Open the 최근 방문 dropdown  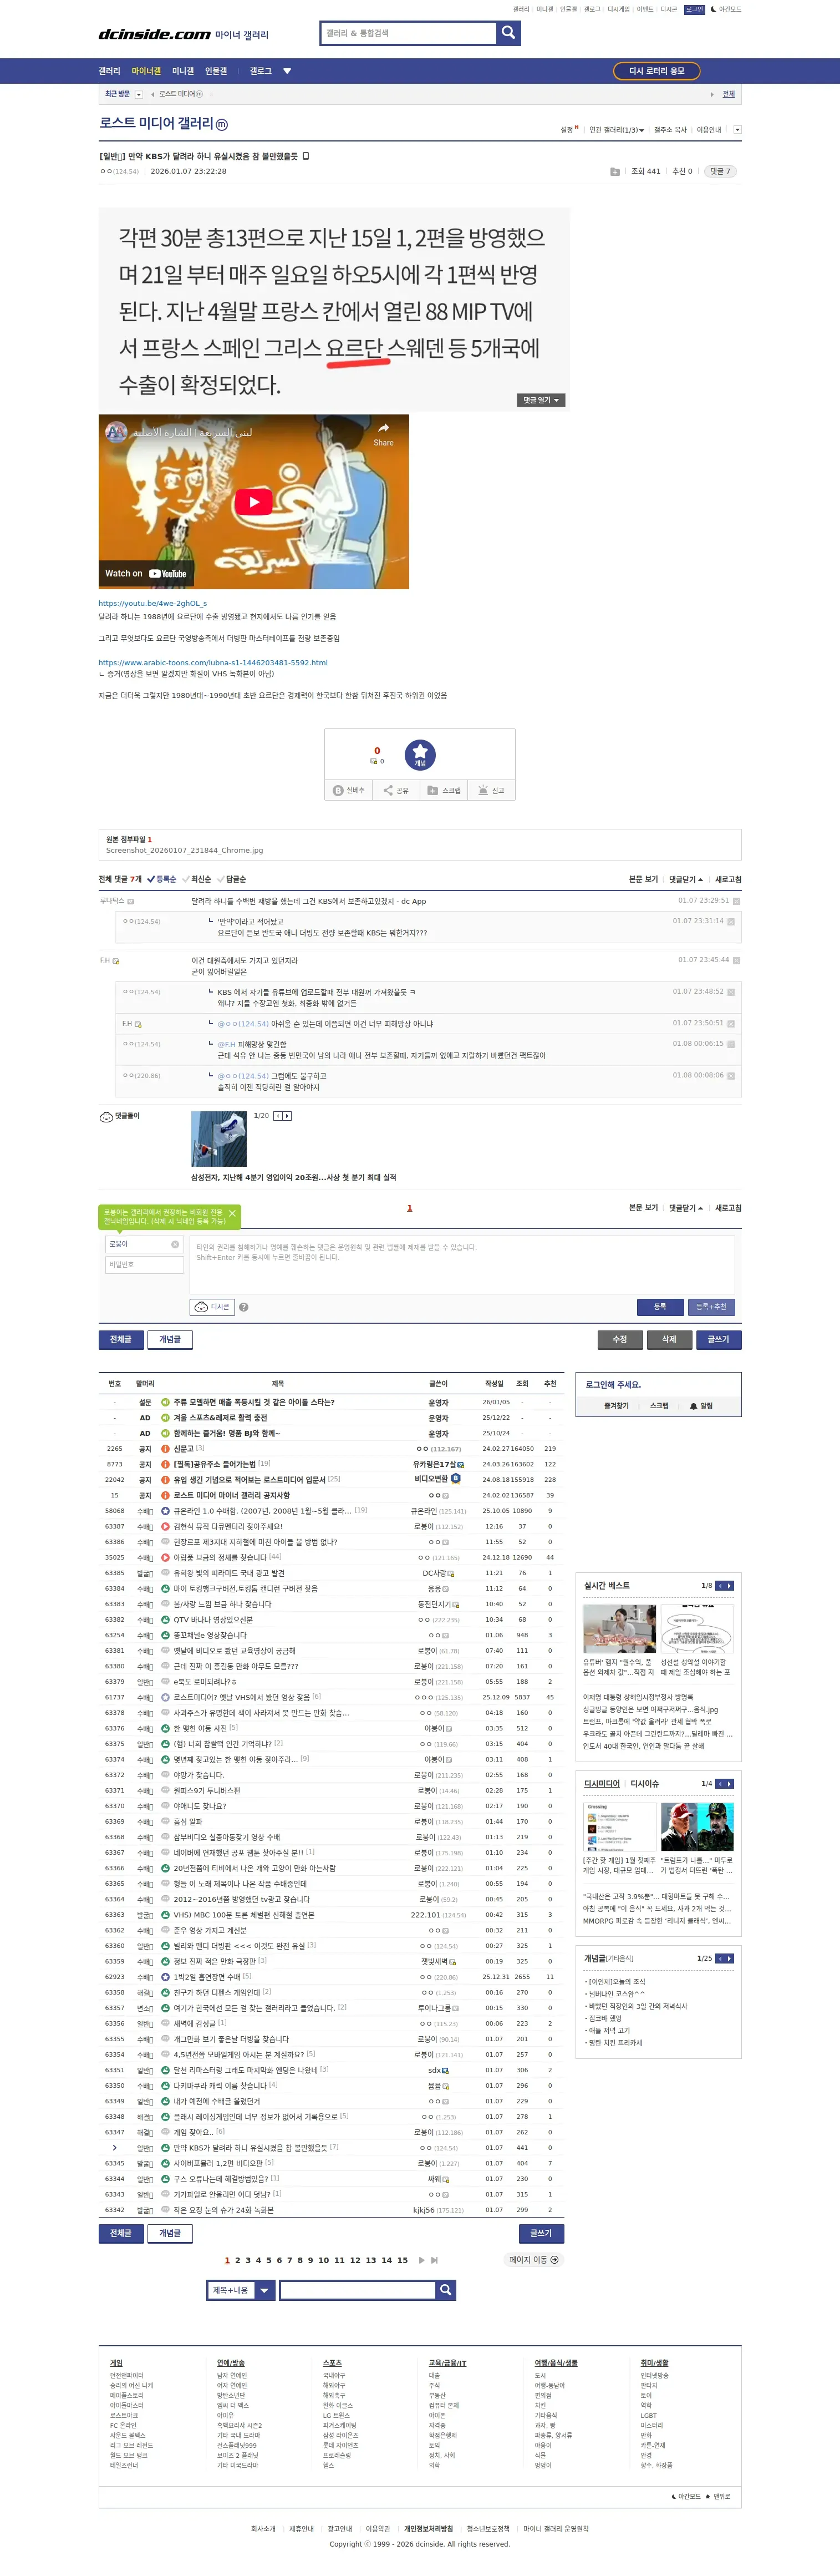coord(139,94)
